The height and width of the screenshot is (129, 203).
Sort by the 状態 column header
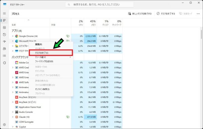(61, 23)
